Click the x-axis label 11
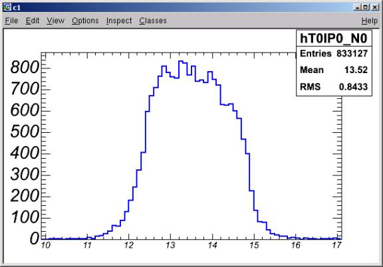Viewport: 383px width, 267px height. 88,245
